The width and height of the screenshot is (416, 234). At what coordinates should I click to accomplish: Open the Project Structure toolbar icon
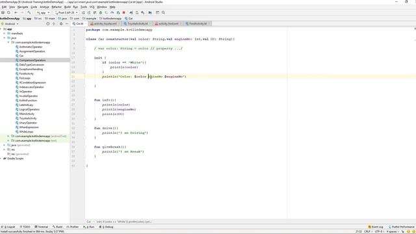(x=150, y=12)
